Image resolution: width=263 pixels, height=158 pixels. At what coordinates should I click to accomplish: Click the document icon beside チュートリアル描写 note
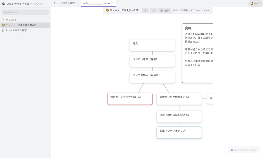(x=3, y=30)
